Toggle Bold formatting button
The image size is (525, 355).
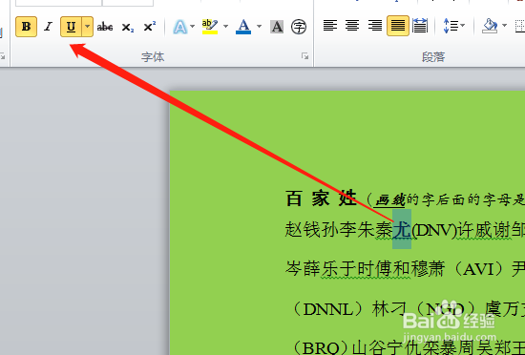(26, 27)
